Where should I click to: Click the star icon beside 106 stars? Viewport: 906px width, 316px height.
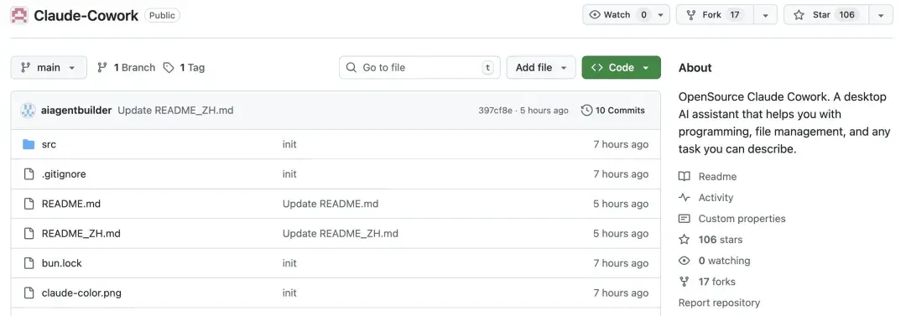[685, 239]
